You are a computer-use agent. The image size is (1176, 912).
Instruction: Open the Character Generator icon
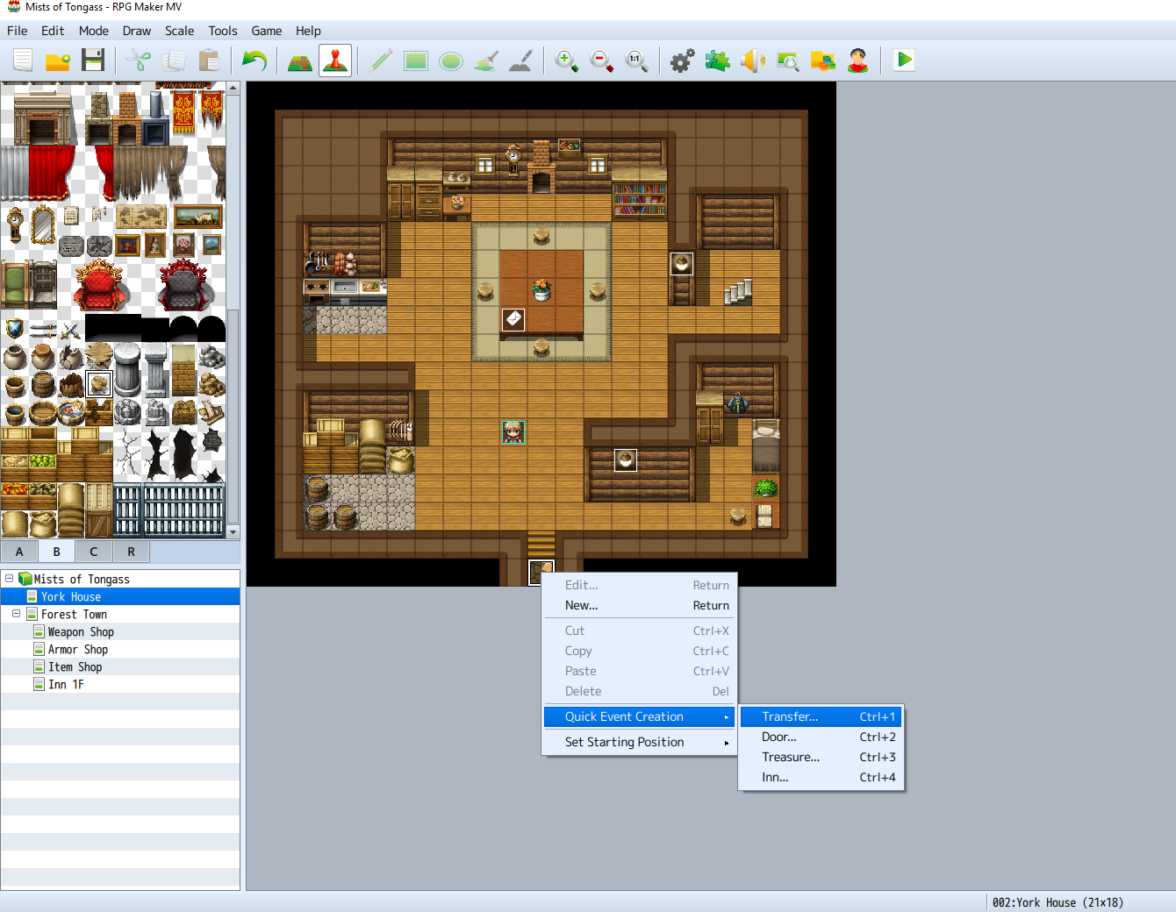click(x=857, y=61)
